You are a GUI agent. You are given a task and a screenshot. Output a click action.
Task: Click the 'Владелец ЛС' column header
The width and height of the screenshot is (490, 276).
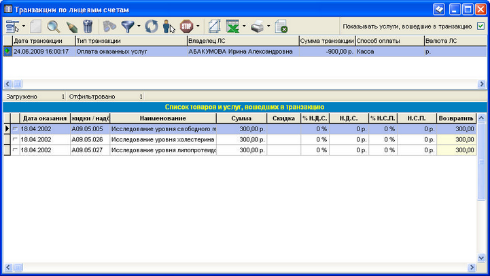(x=243, y=41)
